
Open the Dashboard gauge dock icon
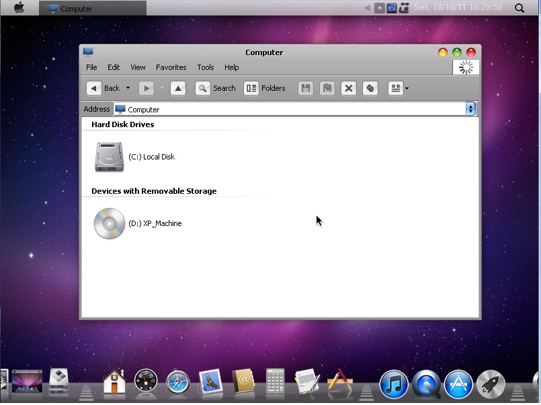[146, 381]
